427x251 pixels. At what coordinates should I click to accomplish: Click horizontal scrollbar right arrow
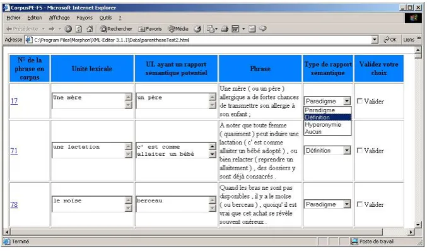click(411, 232)
